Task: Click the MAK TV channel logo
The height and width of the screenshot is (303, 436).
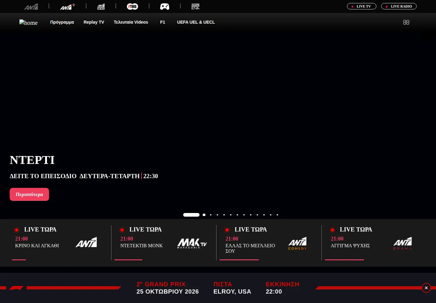Action: coord(192,243)
